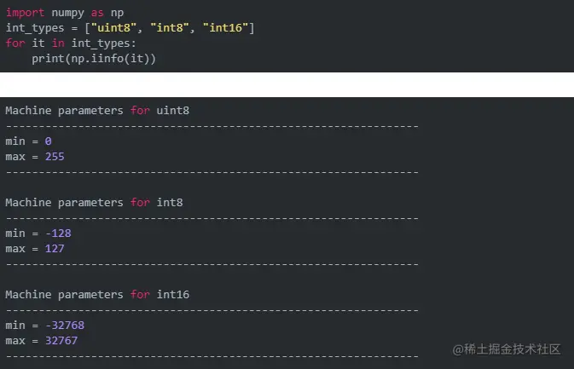Image resolution: width=574 pixels, height=369 pixels.
Task: Click the for keyword starting the loop
Action: [14, 43]
